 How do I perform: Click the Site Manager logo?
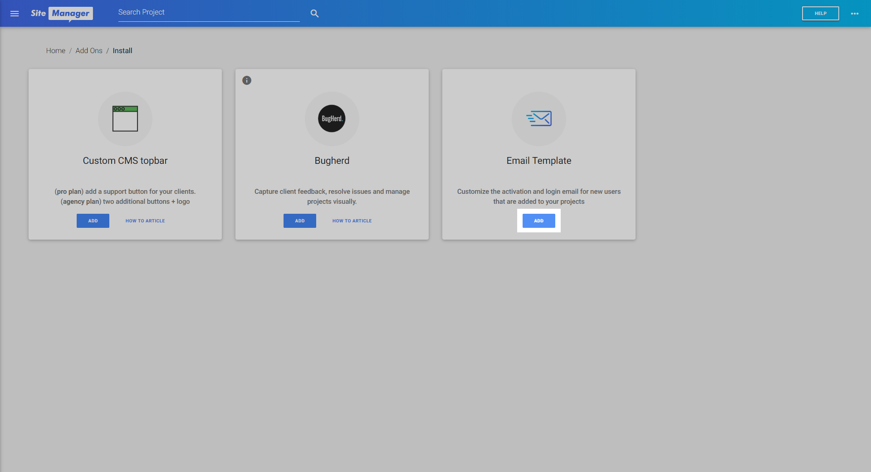click(x=62, y=14)
